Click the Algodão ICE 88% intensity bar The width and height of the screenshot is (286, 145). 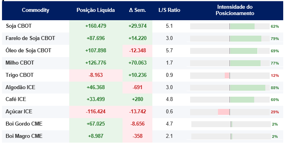point(230,88)
